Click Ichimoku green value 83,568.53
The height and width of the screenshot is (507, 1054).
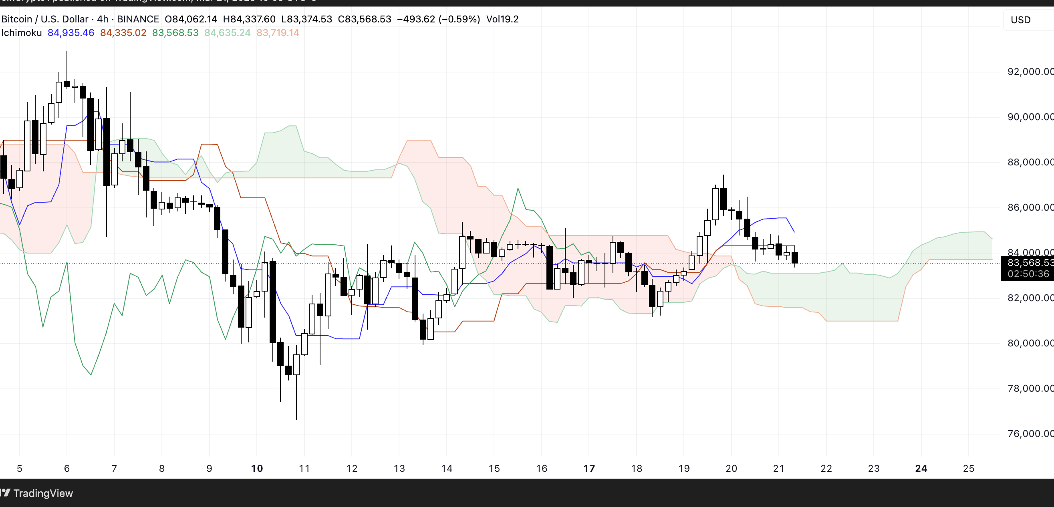[175, 33]
